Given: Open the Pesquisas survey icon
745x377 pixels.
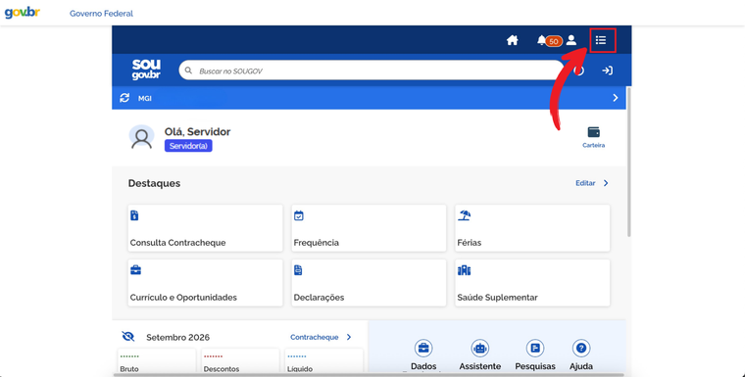Looking at the screenshot, I should 535,349.
